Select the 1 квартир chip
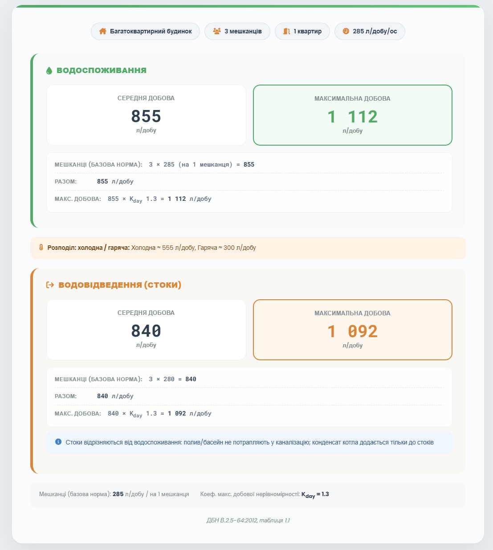This screenshot has width=493, height=550. tap(302, 31)
